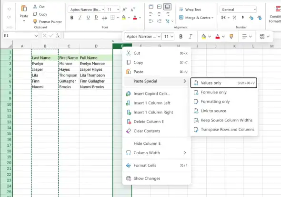
Task: Click Increase Decimal icon
Action: point(251,18)
